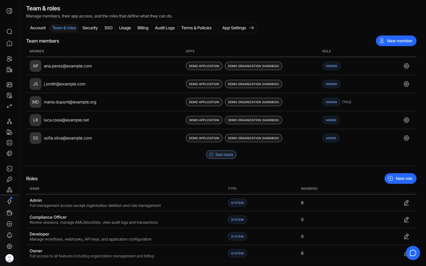Open the wallet sidebar icon
426x266 pixels.
point(9,213)
